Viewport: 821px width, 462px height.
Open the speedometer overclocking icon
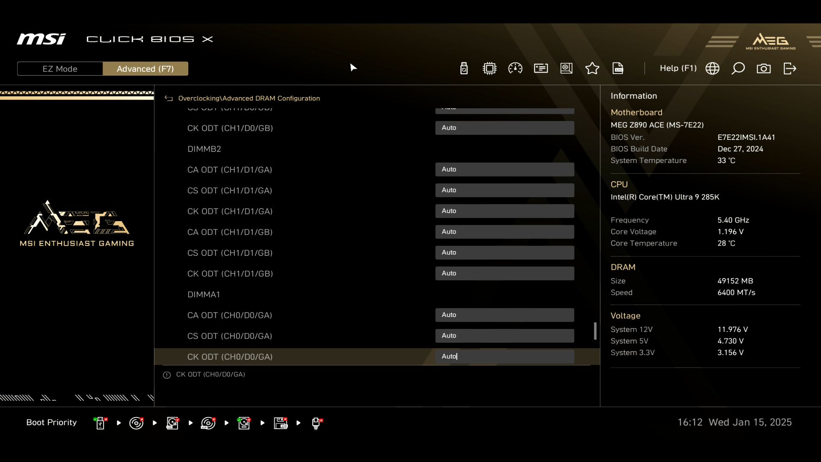coord(515,68)
